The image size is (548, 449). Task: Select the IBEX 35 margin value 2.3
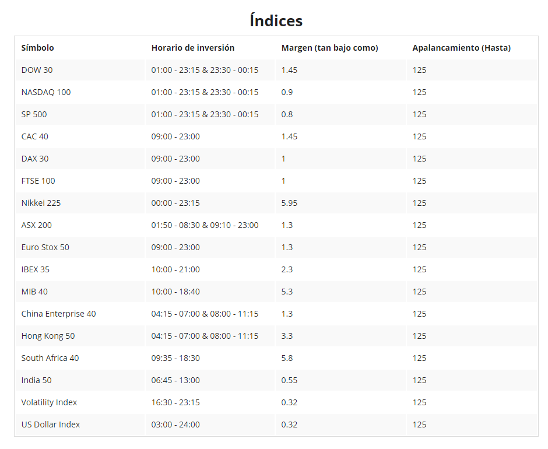tap(287, 269)
